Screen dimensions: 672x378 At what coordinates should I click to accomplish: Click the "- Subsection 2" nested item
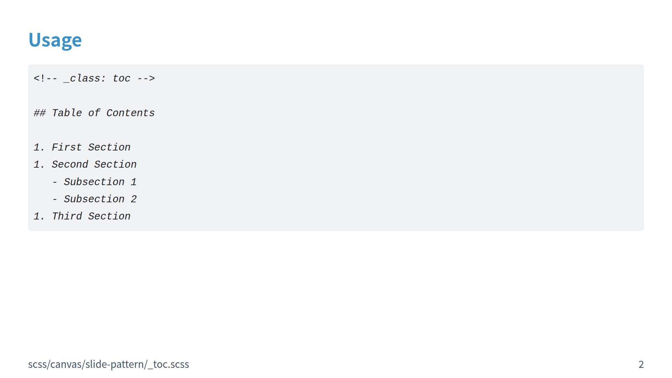coord(94,199)
